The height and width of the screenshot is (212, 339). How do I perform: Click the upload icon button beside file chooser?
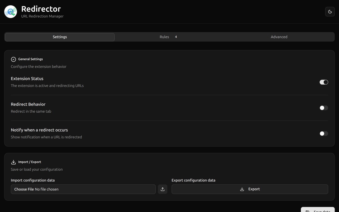coord(163,189)
